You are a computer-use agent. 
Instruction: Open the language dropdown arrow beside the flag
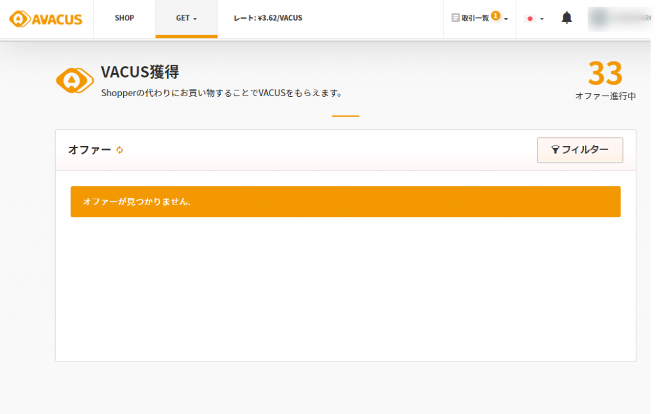542,19
